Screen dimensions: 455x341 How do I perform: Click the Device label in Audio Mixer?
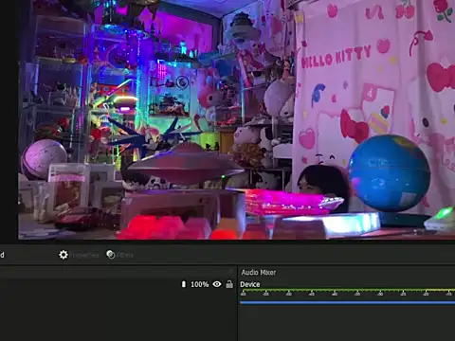tap(250, 284)
